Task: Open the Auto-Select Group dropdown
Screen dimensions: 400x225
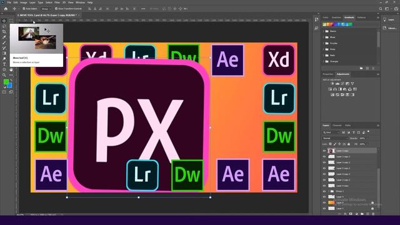Action: [46, 9]
